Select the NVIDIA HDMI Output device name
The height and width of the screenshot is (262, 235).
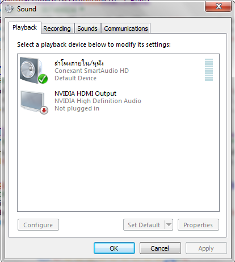click(x=85, y=93)
